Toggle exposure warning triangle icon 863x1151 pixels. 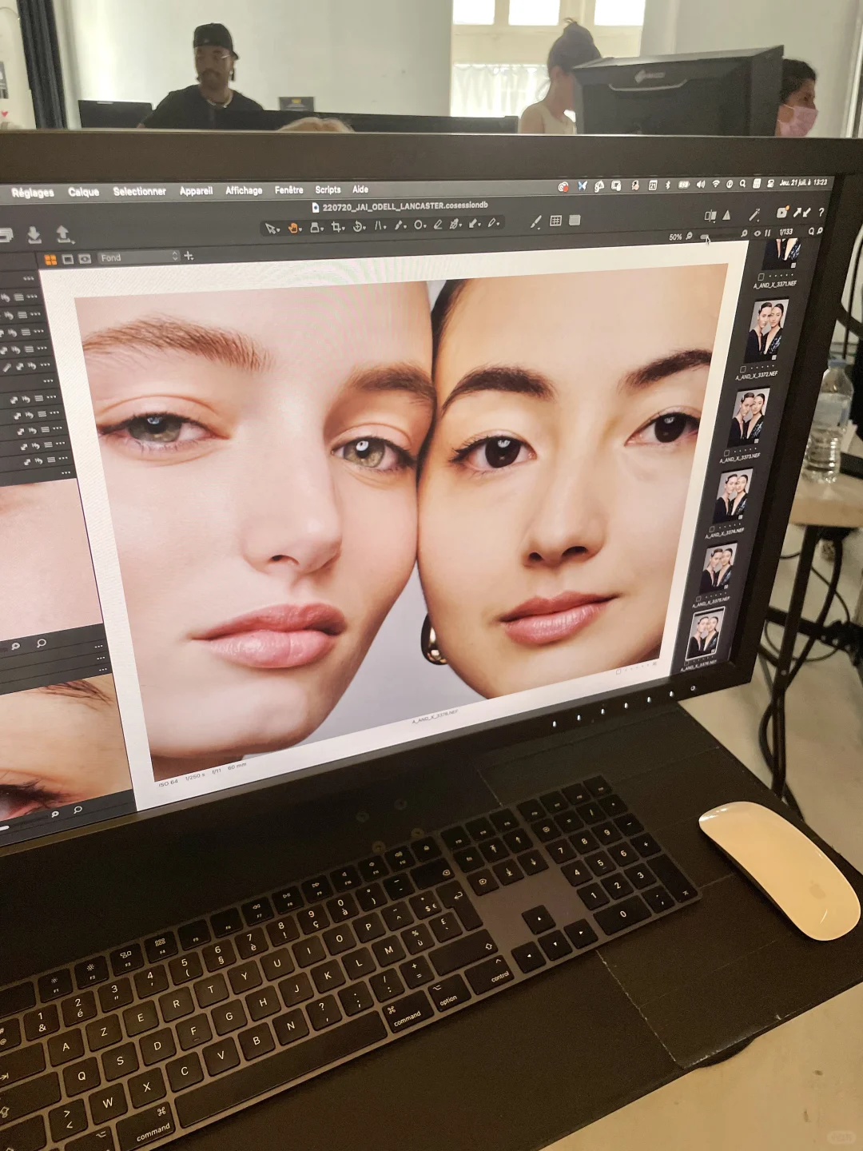click(x=726, y=215)
